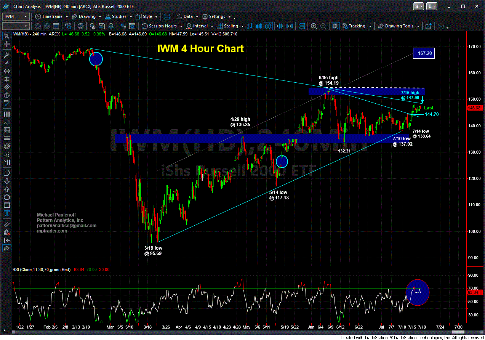Viewport: 485px width, 340px height.
Task: Select the vertical double-arrow measure tool
Action: point(7,79)
